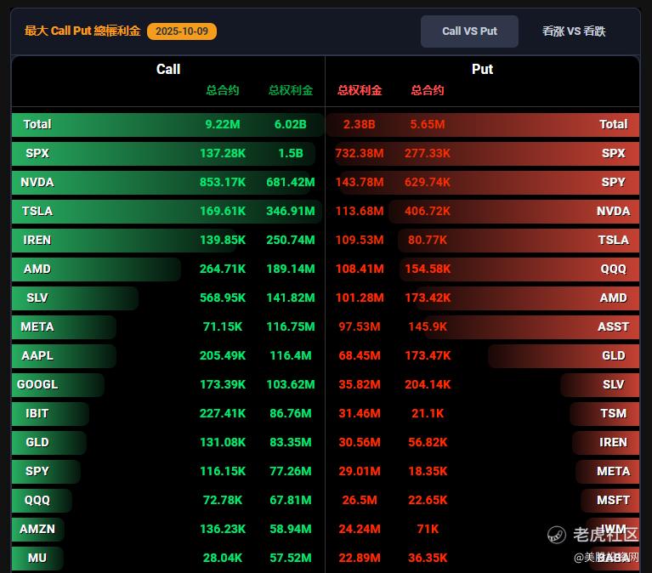Screen dimensions: 652x573
Task: Click the QQQ ticker in Put list
Action: pos(614,269)
